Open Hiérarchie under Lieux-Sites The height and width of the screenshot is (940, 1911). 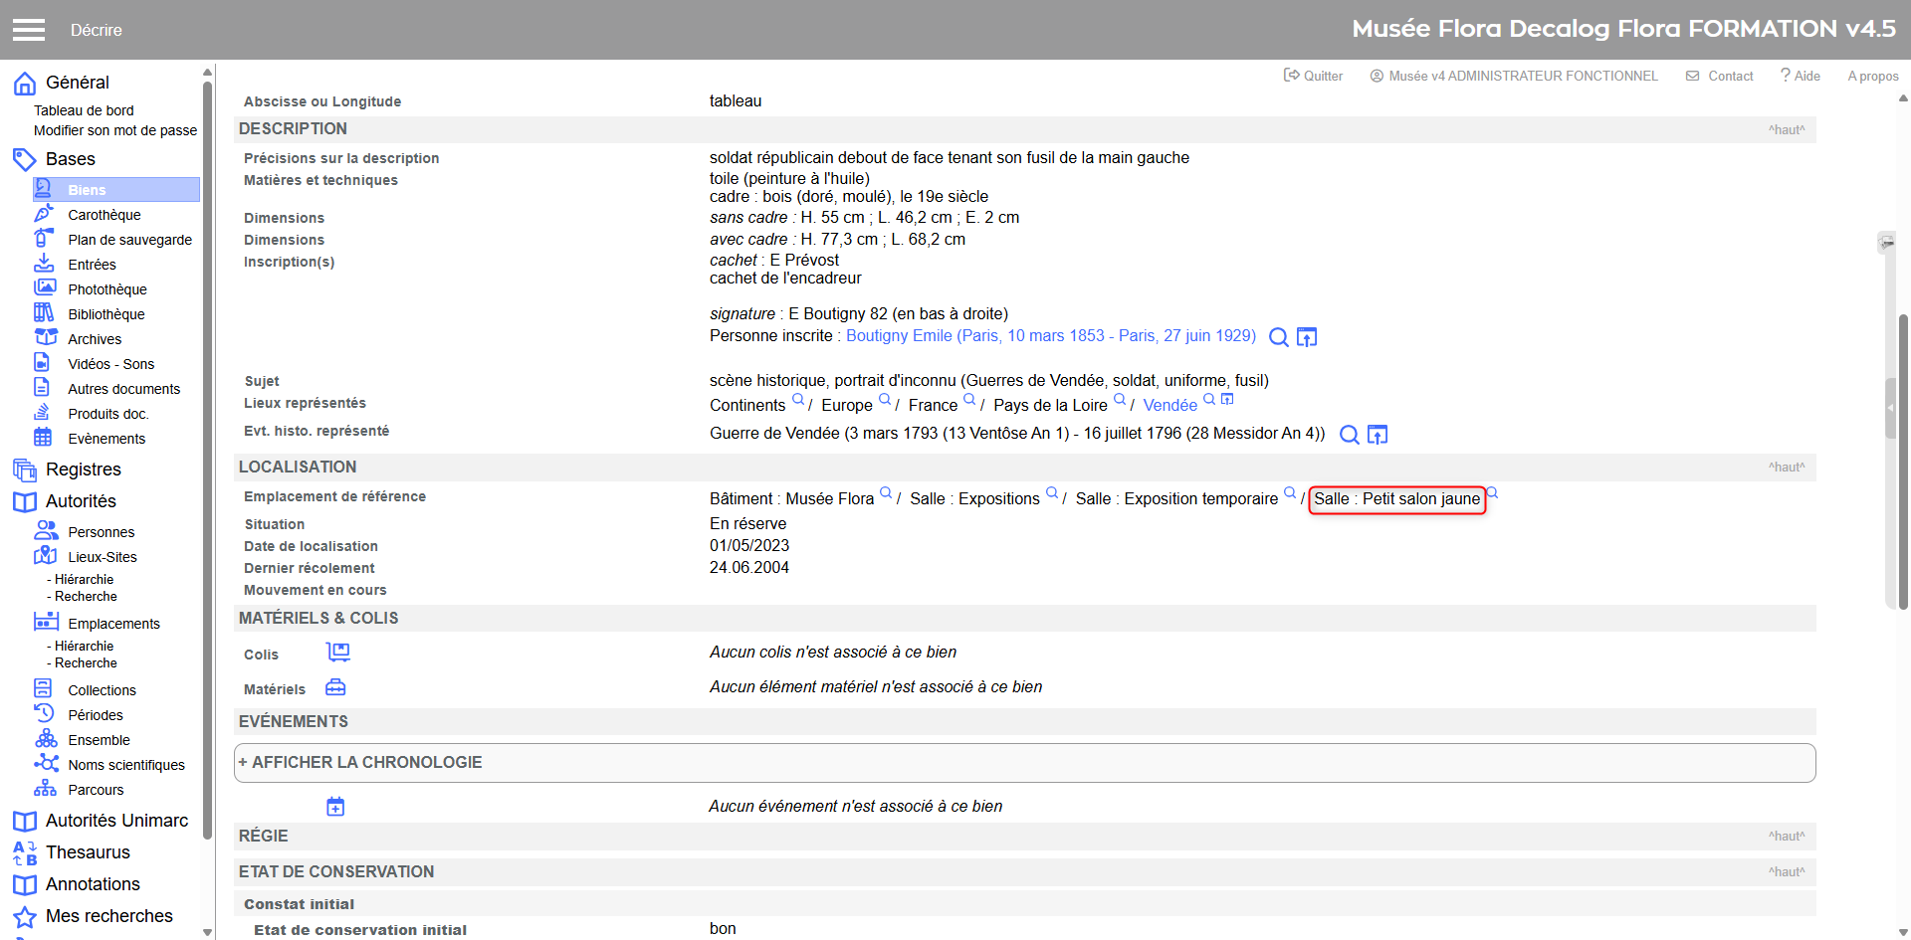coord(84,580)
